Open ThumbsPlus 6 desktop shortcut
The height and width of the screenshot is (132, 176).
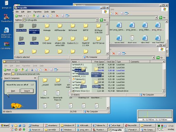click(7, 18)
